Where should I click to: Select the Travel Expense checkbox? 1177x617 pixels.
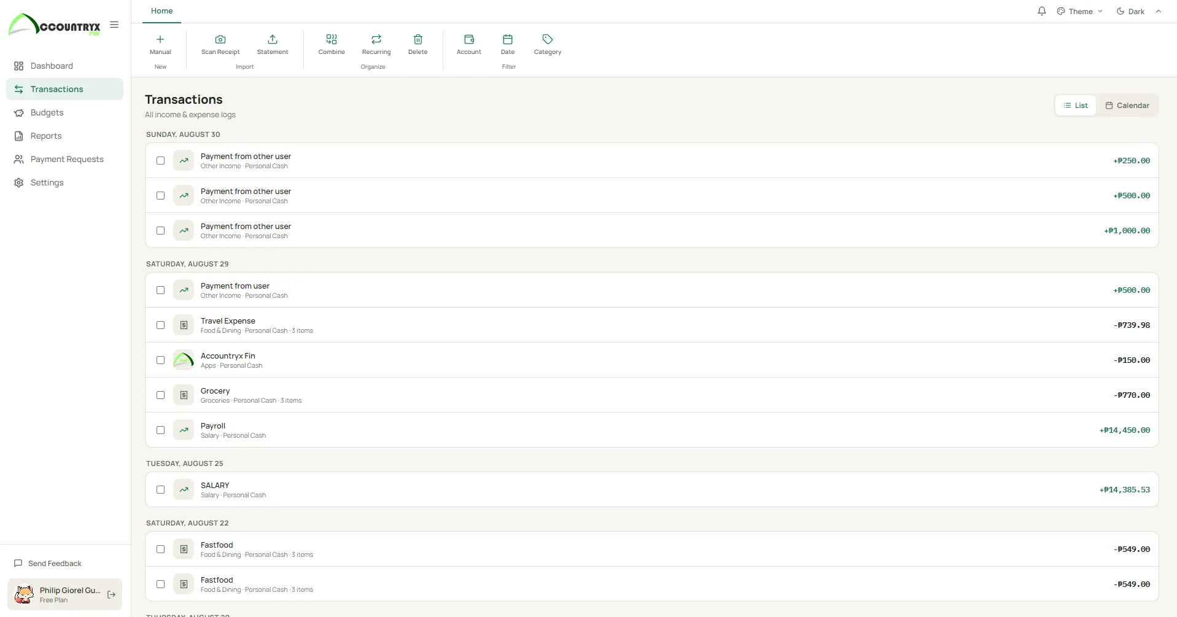click(160, 325)
